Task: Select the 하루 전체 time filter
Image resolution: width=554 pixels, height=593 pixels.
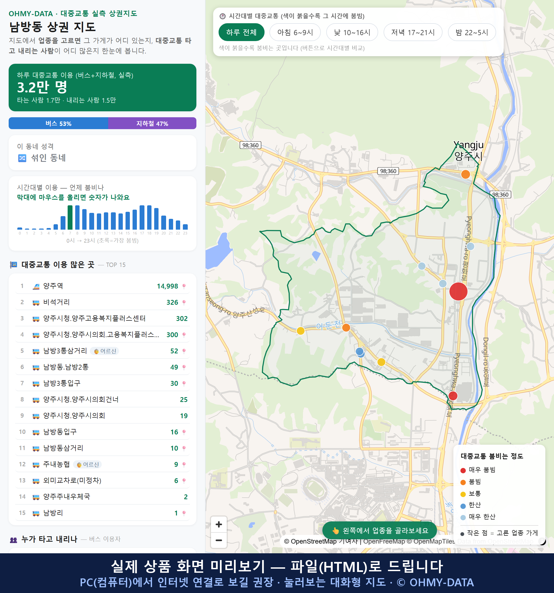Action: click(241, 32)
